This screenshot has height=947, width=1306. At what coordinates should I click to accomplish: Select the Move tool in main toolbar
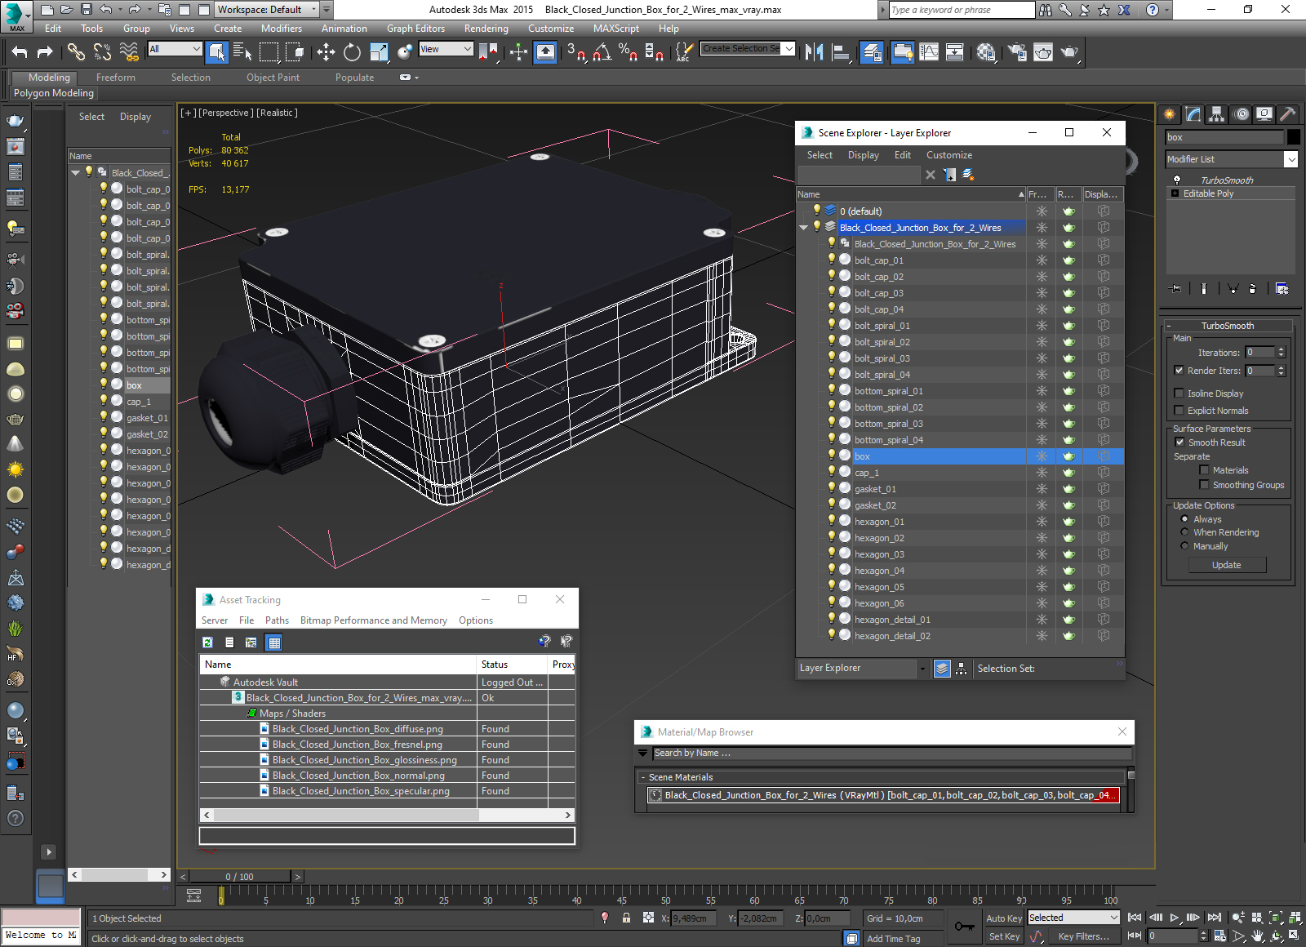326,52
